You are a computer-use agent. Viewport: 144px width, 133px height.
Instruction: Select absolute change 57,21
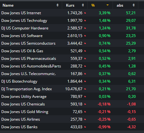tap(131, 13)
